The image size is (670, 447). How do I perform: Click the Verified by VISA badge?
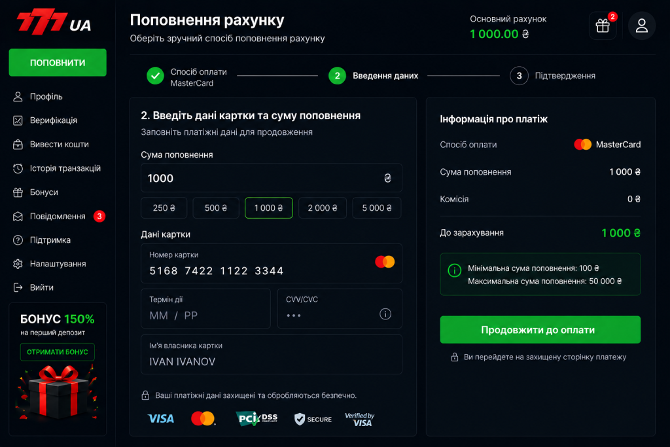coord(360,420)
